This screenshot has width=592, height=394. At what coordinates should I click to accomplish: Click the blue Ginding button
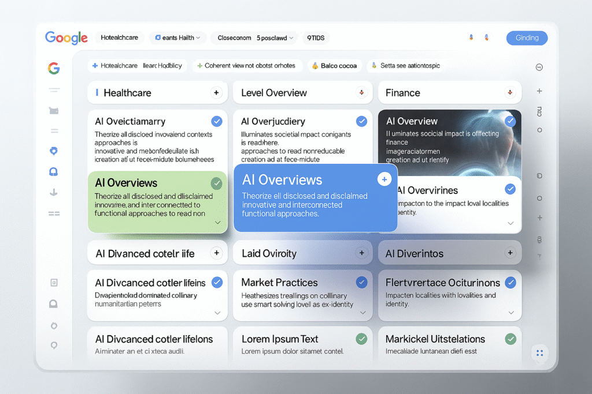(x=527, y=38)
